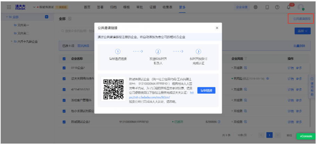This screenshot has height=145, width=317.
Task: Open the app grid launcher icon
Action: coord(9,7)
